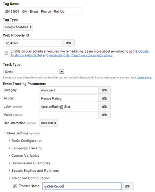Uncheck the Tracker Name checkbox

coord(15,186)
